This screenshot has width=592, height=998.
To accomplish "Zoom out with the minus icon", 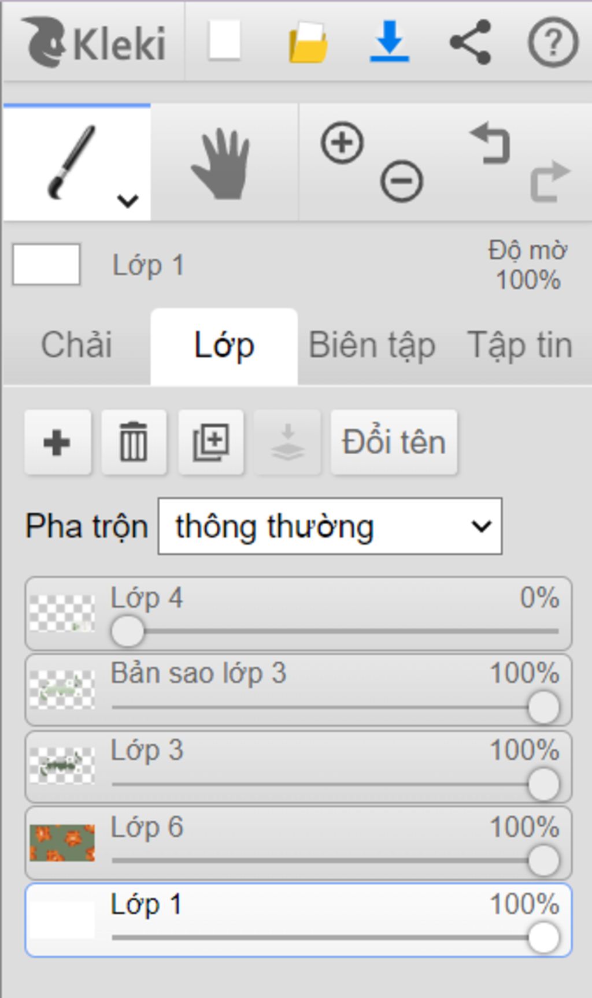I will (401, 181).
